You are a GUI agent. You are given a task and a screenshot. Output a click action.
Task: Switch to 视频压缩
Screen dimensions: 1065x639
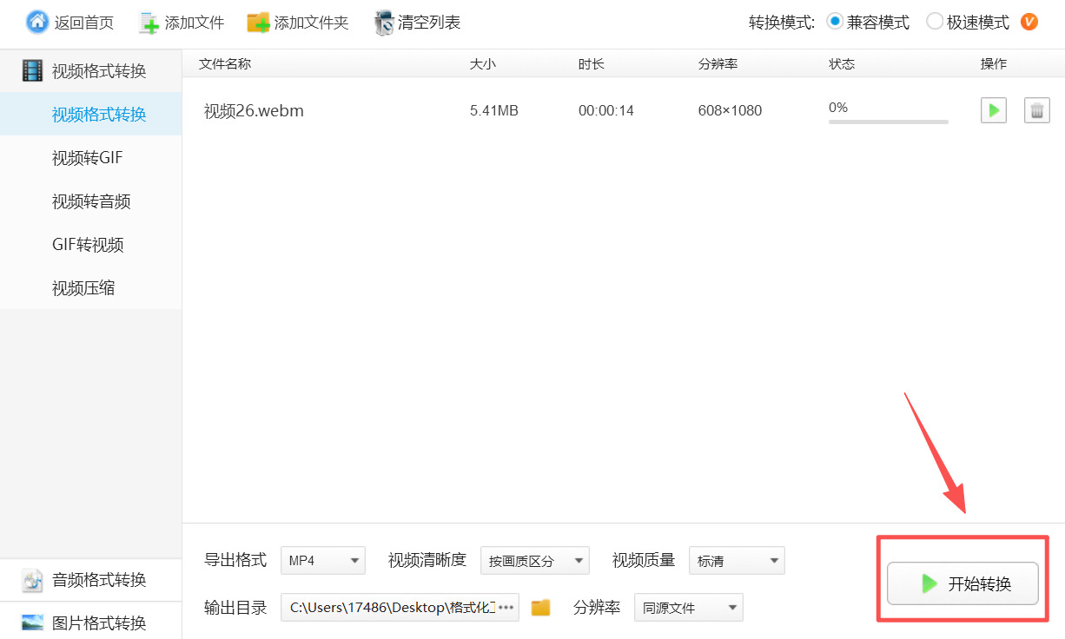coord(90,288)
